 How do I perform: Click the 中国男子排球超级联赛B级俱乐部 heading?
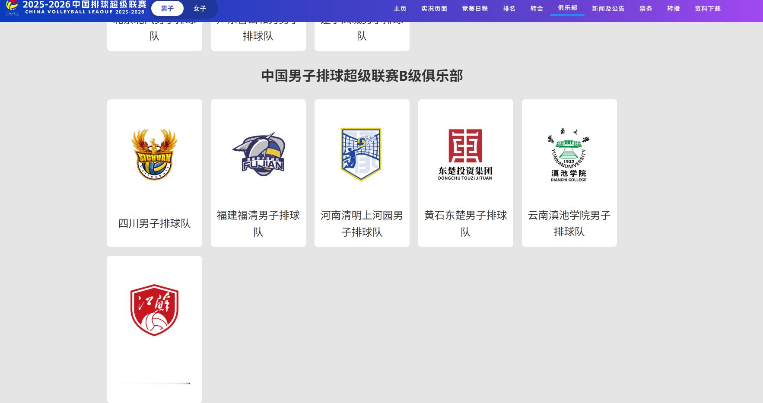(x=362, y=76)
